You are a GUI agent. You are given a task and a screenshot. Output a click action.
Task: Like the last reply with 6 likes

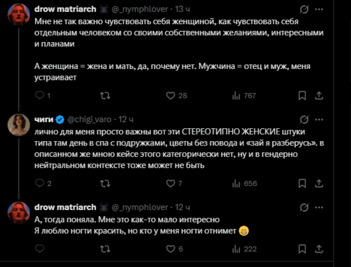click(x=170, y=249)
